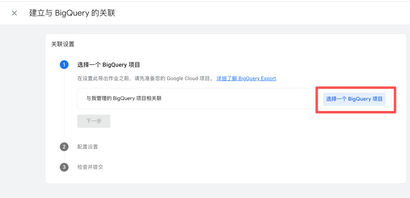
Task: Close the BigQuery link setup panel
Action: coord(14,13)
